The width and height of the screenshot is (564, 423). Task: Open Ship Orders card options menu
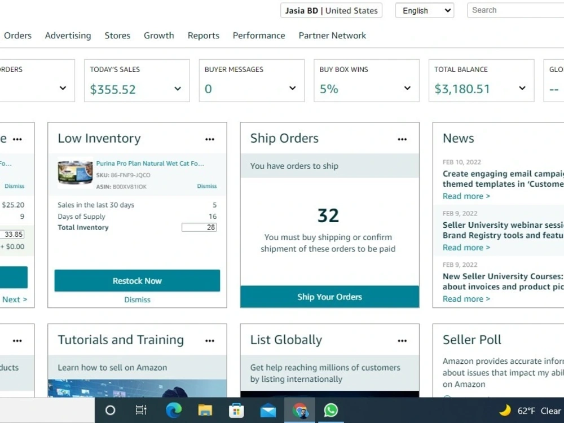tap(402, 139)
